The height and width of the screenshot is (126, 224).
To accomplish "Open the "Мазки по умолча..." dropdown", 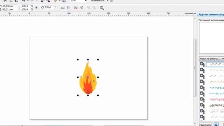I will coord(211,58).
